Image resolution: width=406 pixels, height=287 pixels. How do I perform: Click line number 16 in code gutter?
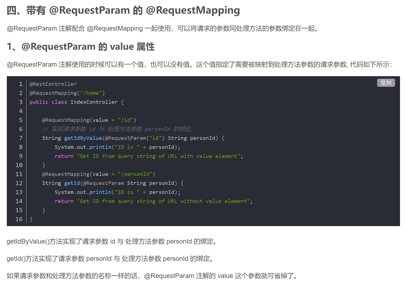(x=19, y=219)
